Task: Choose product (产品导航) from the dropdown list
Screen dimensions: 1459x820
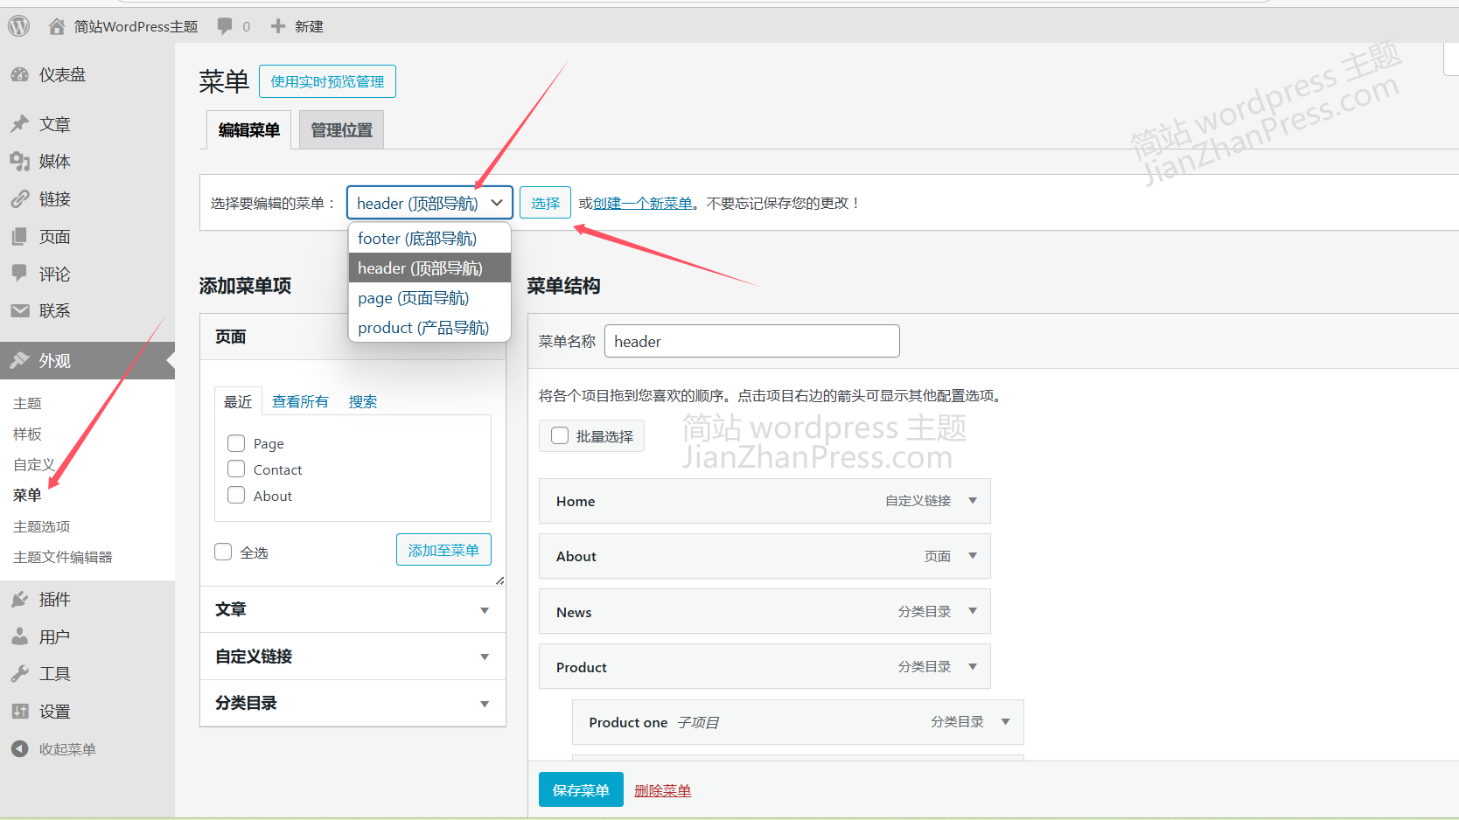Action: point(429,328)
